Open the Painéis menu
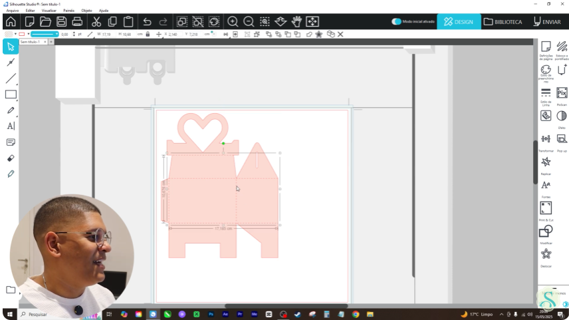Screen dimensions: 569x320 [x=68, y=11]
